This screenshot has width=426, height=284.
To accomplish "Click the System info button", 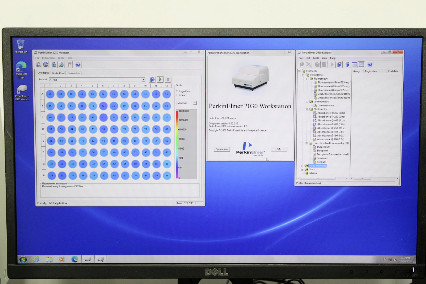I will [x=222, y=149].
